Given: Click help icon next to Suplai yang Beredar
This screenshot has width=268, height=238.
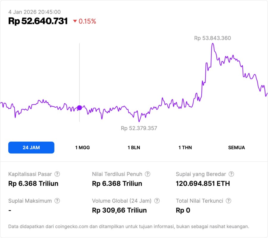Looking at the screenshot, I should pos(231,174).
